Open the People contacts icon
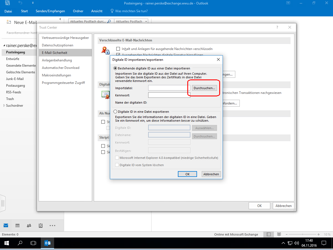The width and height of the screenshot is (333, 250). tap(29, 225)
